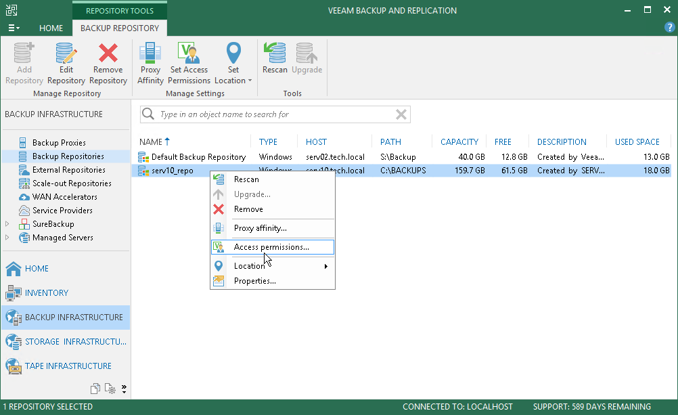678x415 pixels.
Task: Click the Edit Repository ribbon button
Action: (x=66, y=64)
